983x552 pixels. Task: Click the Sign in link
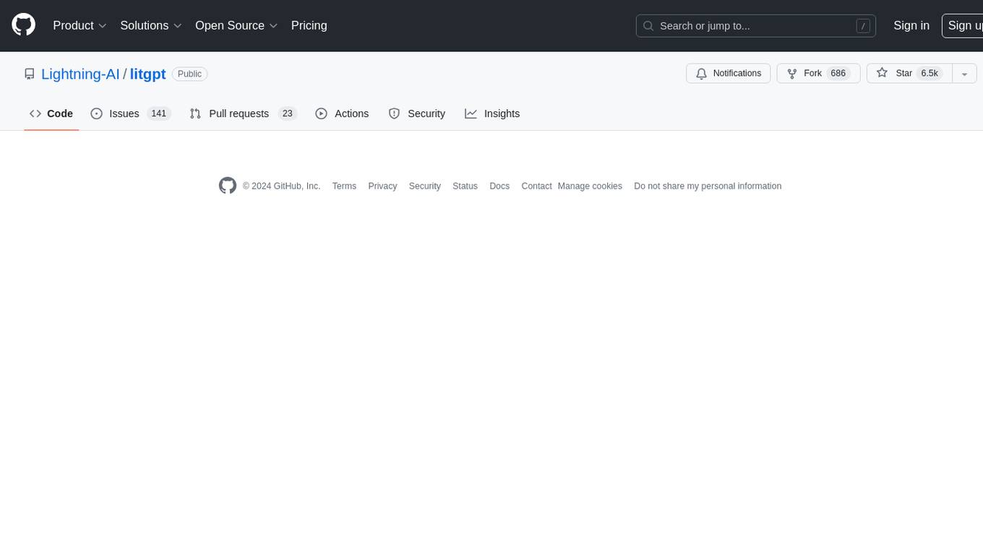click(x=911, y=25)
